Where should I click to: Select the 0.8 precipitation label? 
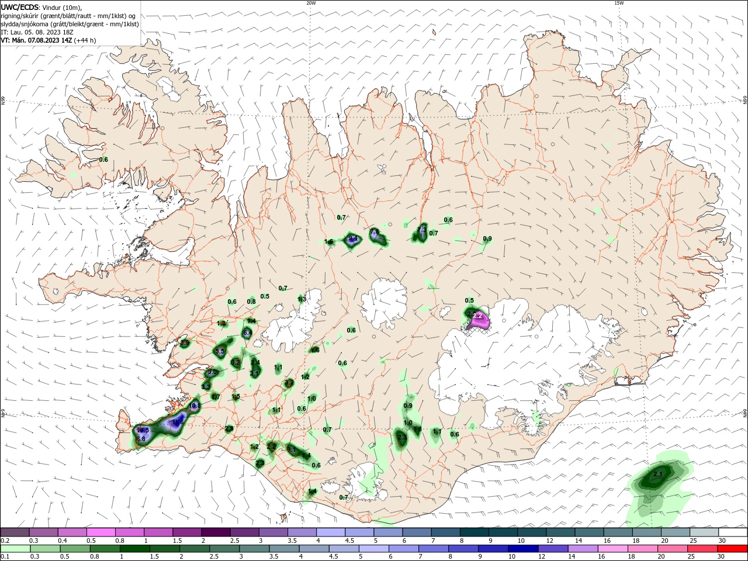click(251, 302)
